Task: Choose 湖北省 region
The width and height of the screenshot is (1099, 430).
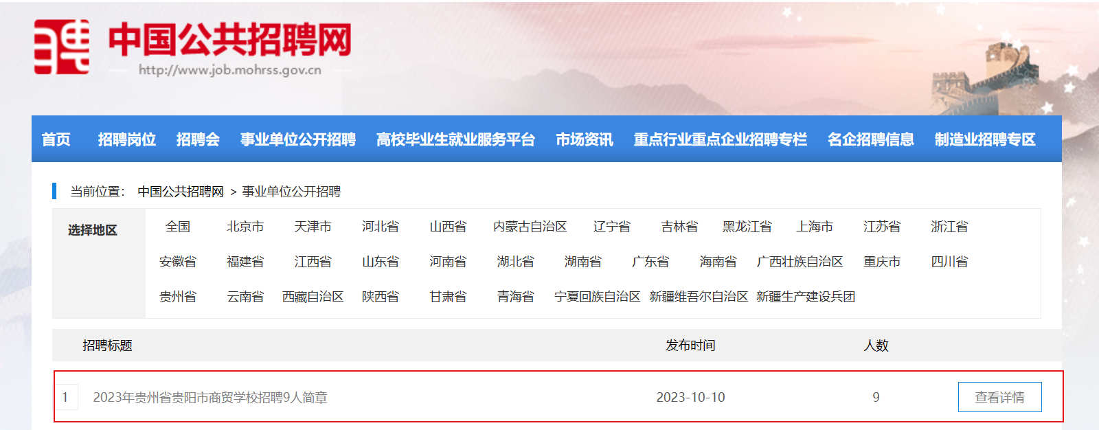Action: 515,262
